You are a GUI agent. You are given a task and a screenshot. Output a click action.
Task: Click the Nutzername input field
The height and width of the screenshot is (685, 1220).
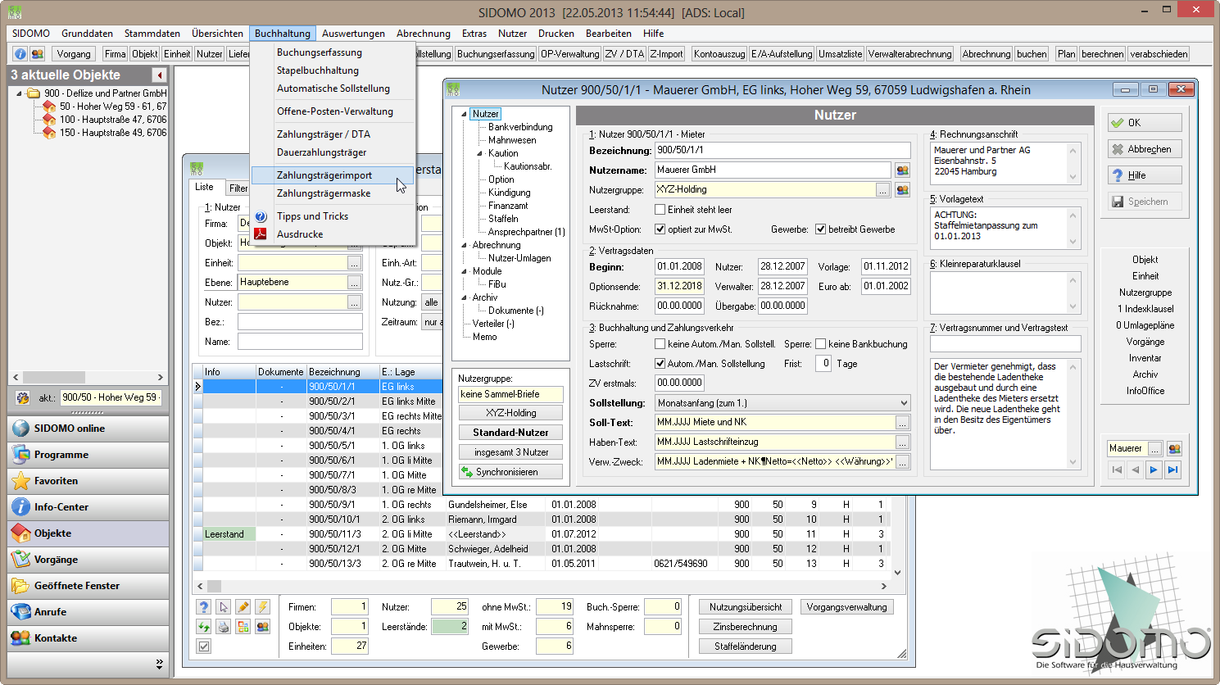tap(773, 170)
